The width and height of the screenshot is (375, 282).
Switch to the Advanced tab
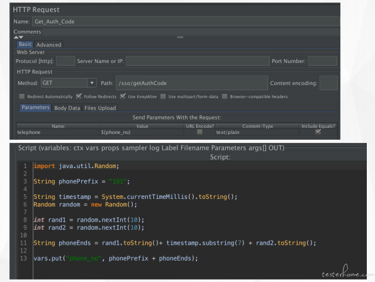pos(49,45)
